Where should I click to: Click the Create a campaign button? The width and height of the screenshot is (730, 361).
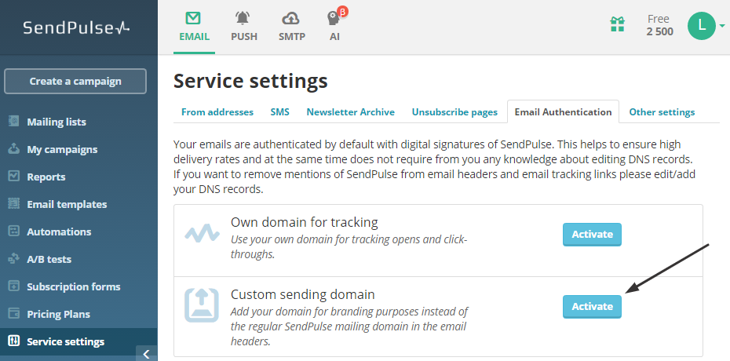[x=75, y=82]
